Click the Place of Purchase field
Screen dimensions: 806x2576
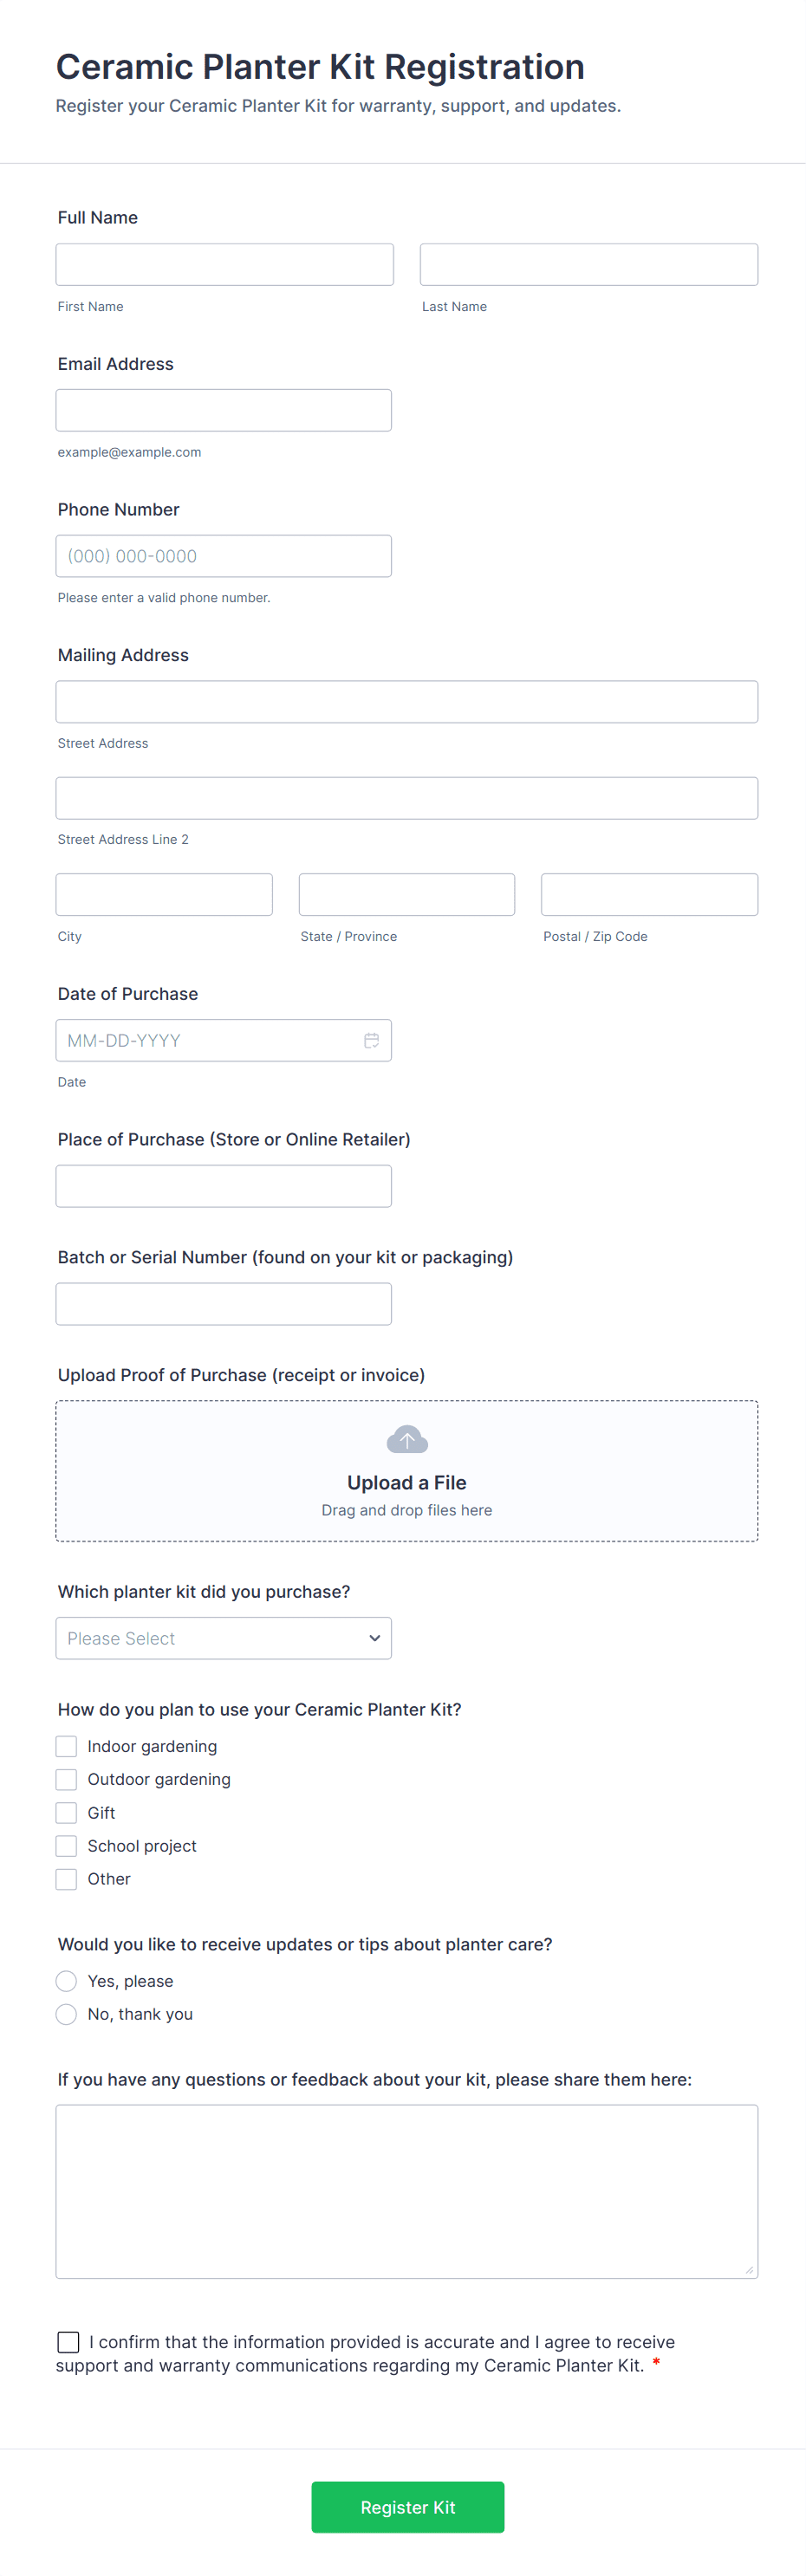[223, 1186]
